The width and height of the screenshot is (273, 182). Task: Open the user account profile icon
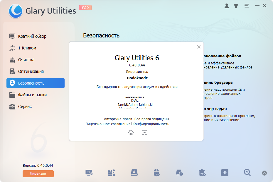pos(227,6)
